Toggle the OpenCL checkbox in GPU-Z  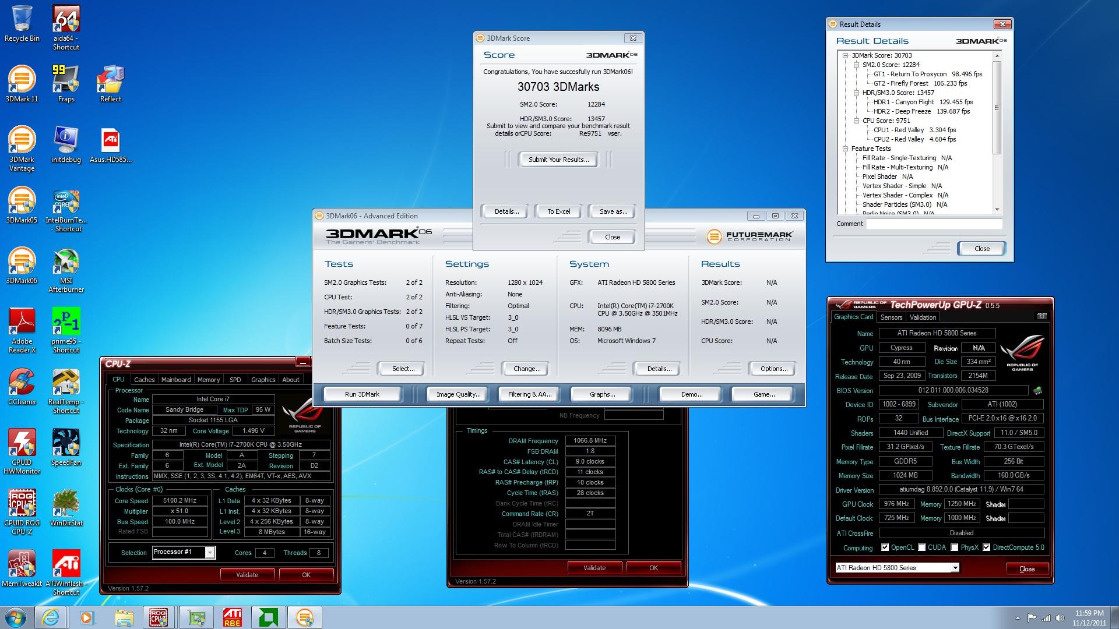(885, 547)
